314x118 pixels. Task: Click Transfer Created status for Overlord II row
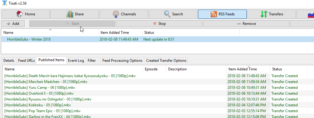click(284, 93)
